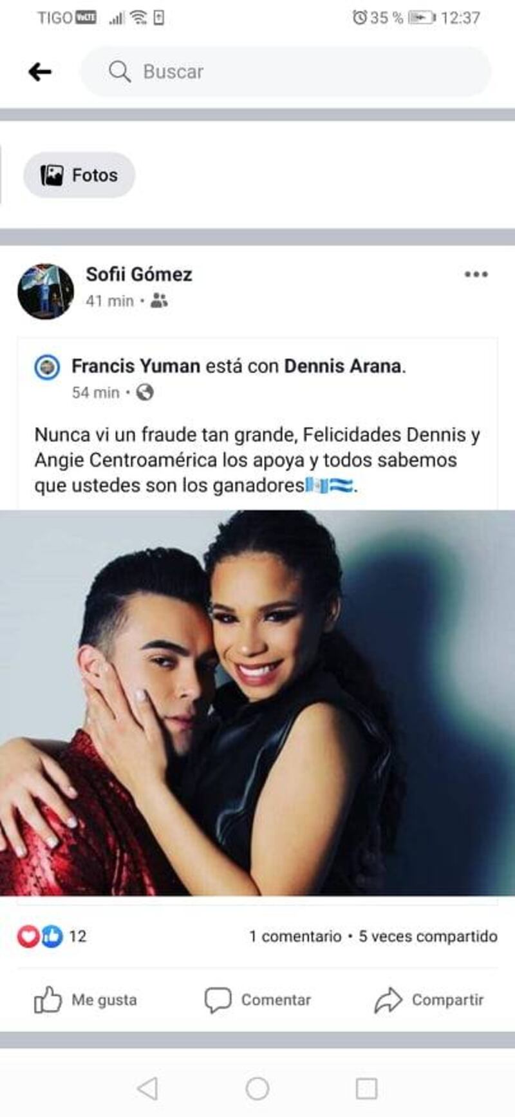The width and height of the screenshot is (515, 1117).
Task: Open Sofii Gómez profile name link
Action: click(x=139, y=274)
